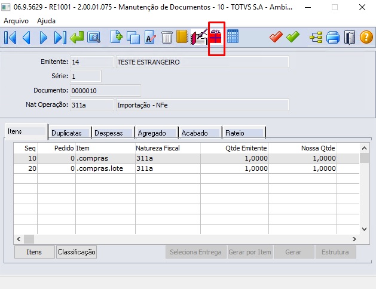
Task: Click the Itens button below grid
Action: [x=34, y=252]
